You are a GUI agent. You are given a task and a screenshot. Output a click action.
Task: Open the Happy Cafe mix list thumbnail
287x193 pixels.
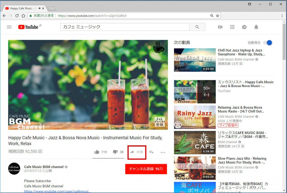tap(195, 92)
